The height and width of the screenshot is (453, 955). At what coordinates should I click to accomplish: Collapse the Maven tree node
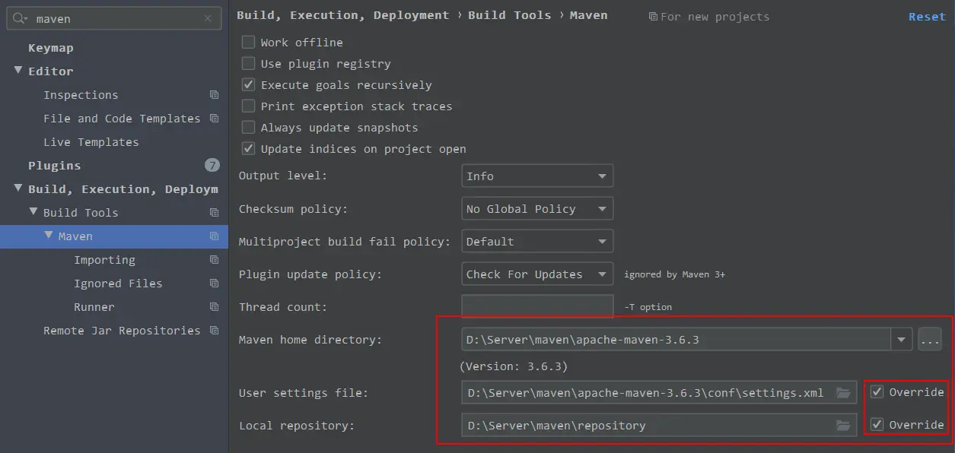(49, 236)
